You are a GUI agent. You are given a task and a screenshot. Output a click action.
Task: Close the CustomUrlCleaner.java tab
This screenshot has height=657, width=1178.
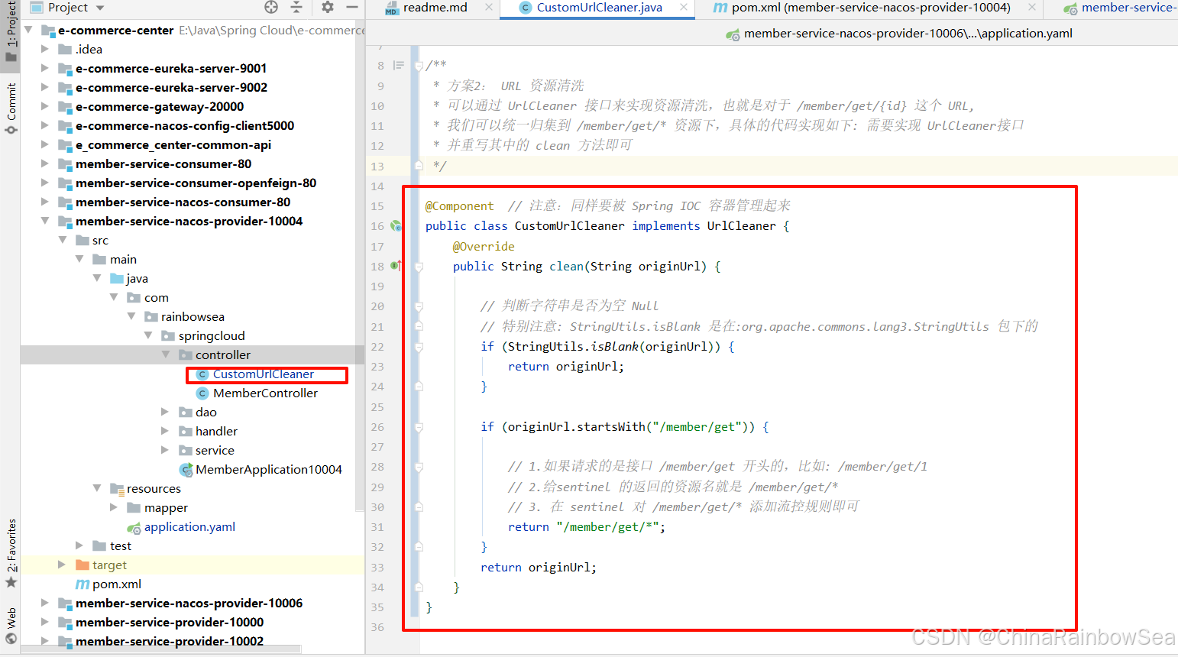click(x=684, y=8)
